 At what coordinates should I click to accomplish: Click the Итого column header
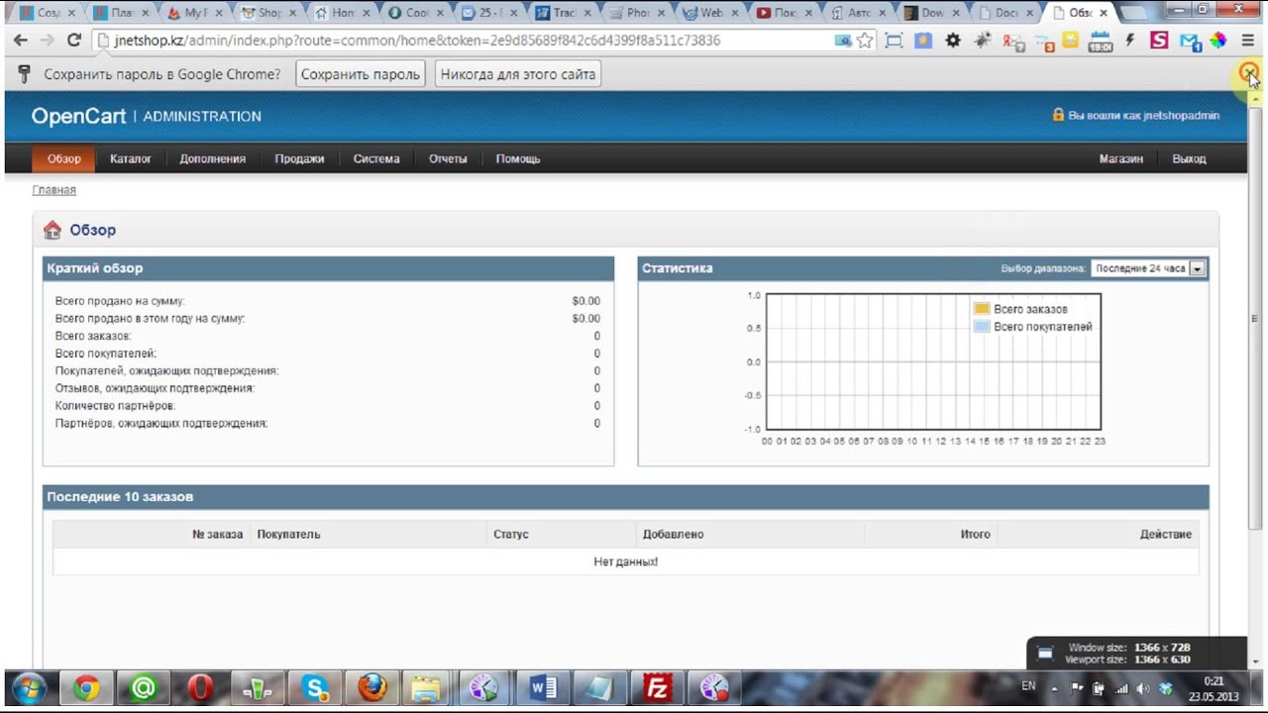tap(975, 534)
